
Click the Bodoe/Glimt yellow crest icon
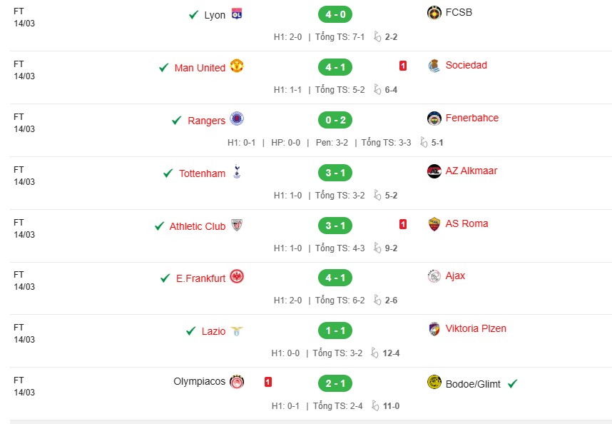click(x=434, y=382)
